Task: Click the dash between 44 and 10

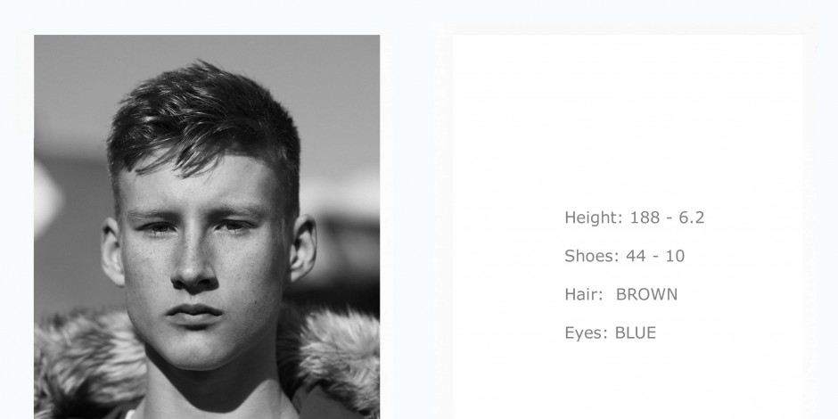Action: pyautogui.click(x=655, y=257)
